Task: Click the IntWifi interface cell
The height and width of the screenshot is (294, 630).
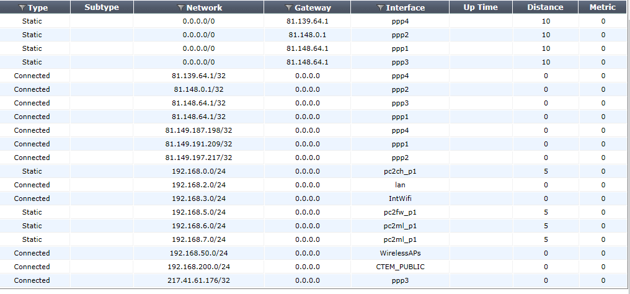Action: pyautogui.click(x=400, y=198)
